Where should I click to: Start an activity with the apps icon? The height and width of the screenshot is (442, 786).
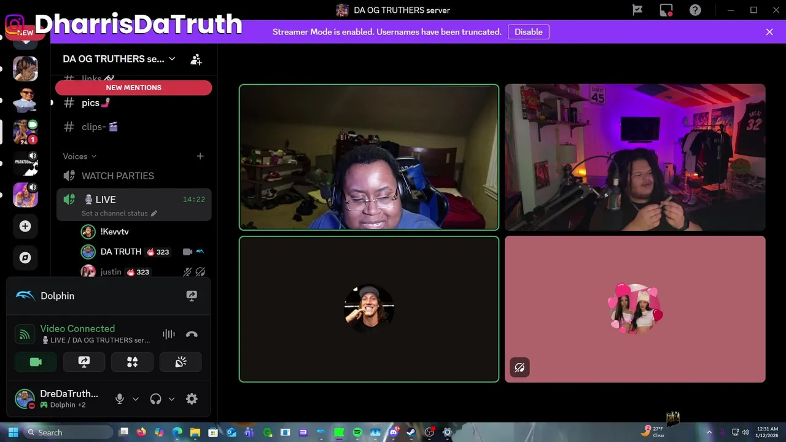pos(132,362)
